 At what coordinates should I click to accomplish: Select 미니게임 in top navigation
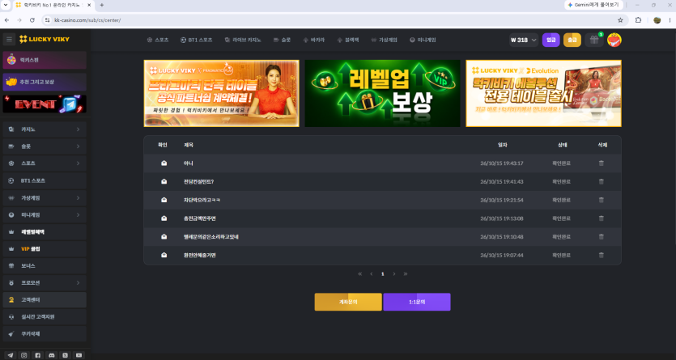click(423, 40)
